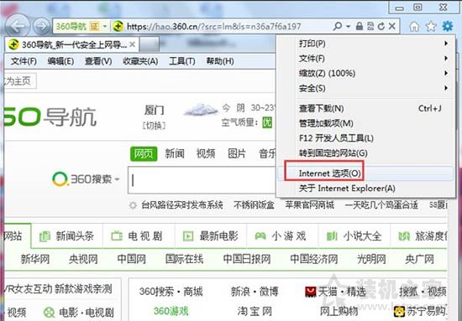Image resolution: width=462 pixels, height=321 pixels.
Task: Open the 收藏夹(A) menu
Action: [x=140, y=61]
